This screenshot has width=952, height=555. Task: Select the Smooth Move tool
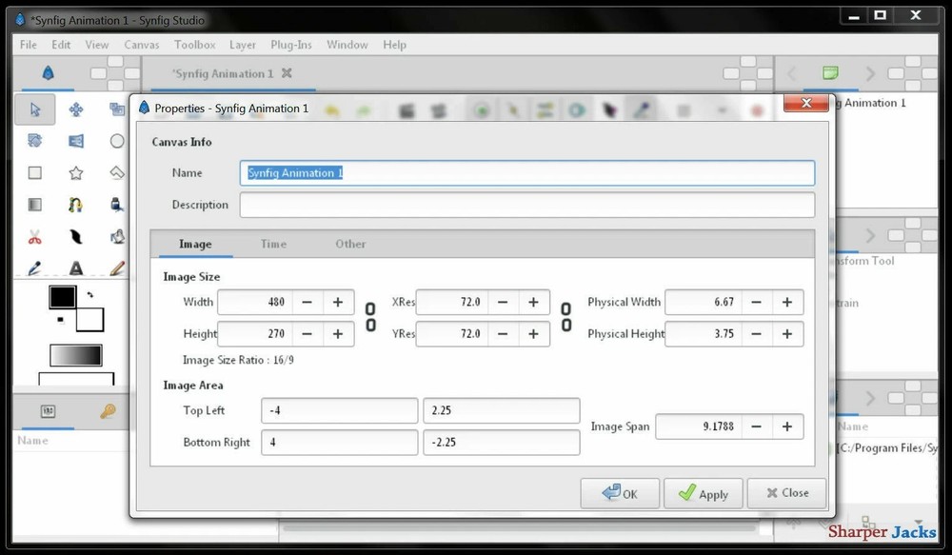[x=76, y=109]
